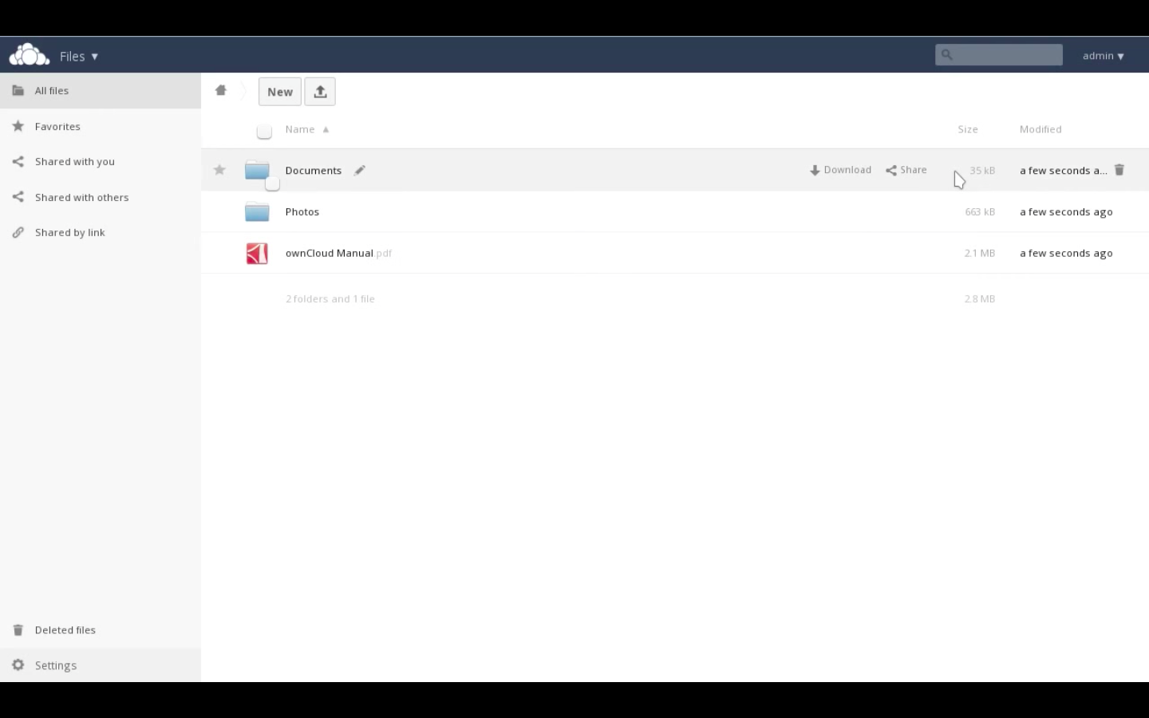Select the Shared by link sidebar icon
The image size is (1149, 718).
[18, 232]
